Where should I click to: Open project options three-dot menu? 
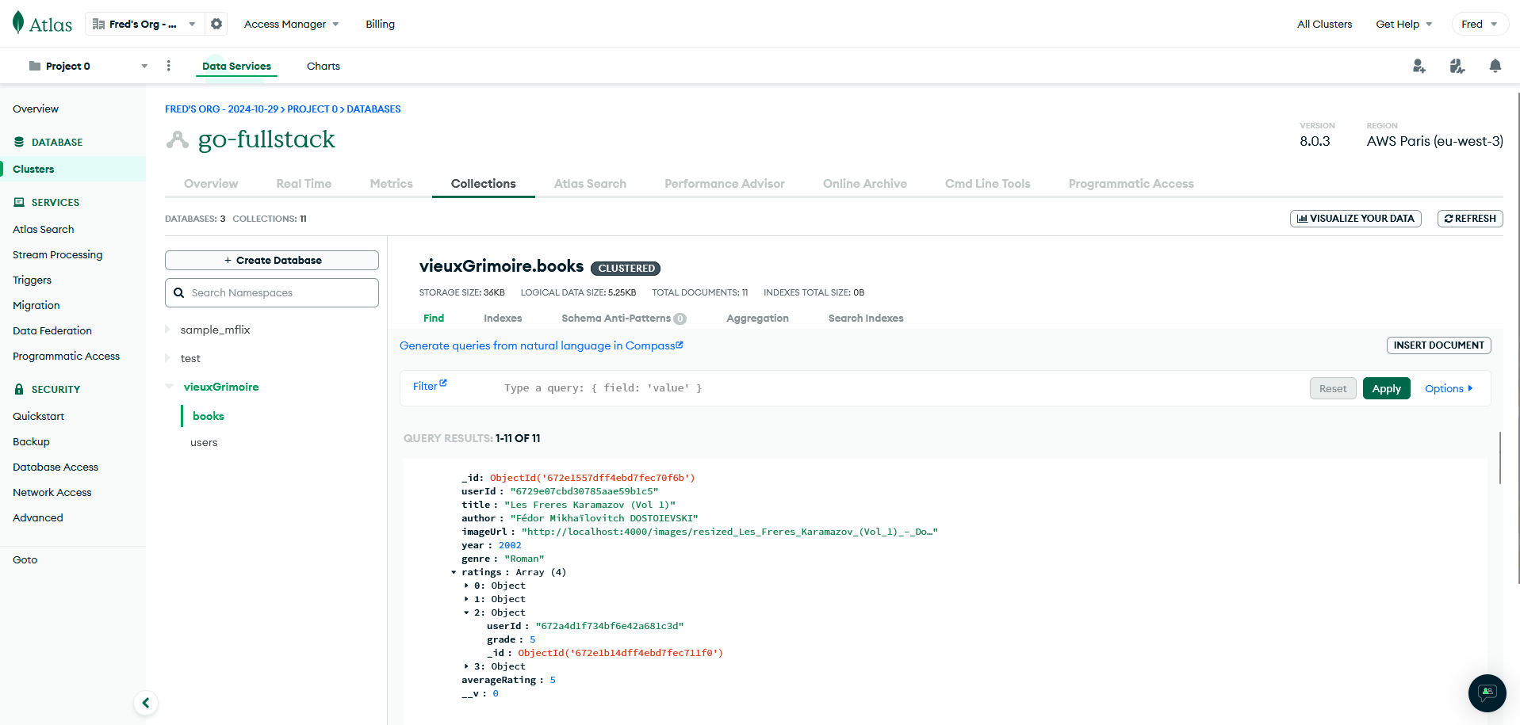(x=168, y=66)
